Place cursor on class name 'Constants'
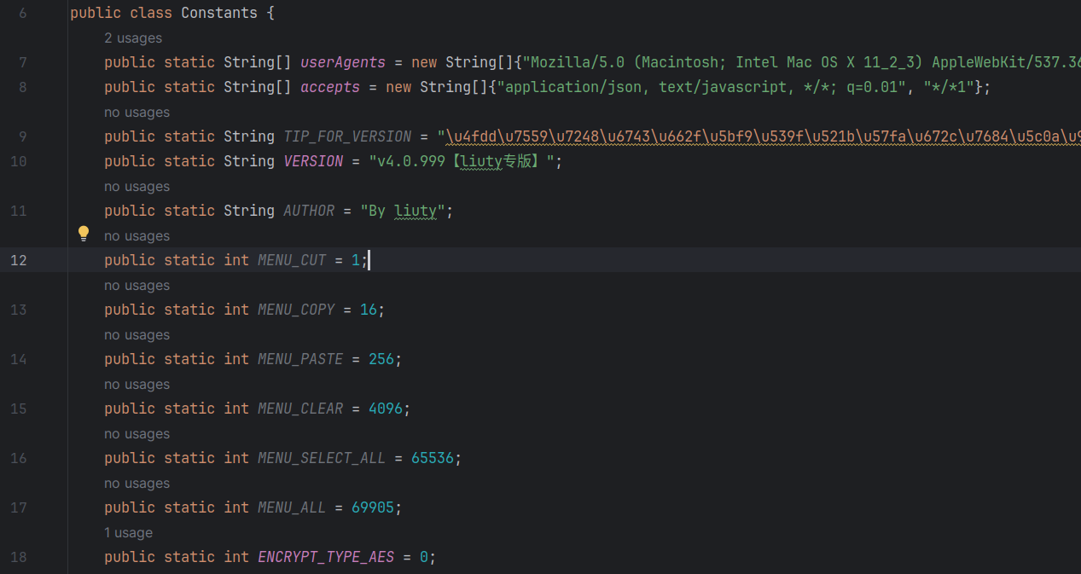Image resolution: width=1081 pixels, height=574 pixels. tap(219, 14)
